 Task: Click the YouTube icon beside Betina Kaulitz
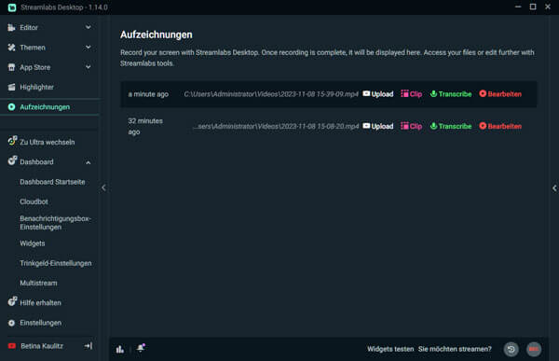pos(12,346)
